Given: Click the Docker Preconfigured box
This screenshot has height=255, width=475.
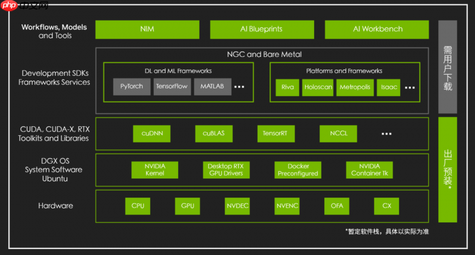Looking at the screenshot, I should 297,170.
